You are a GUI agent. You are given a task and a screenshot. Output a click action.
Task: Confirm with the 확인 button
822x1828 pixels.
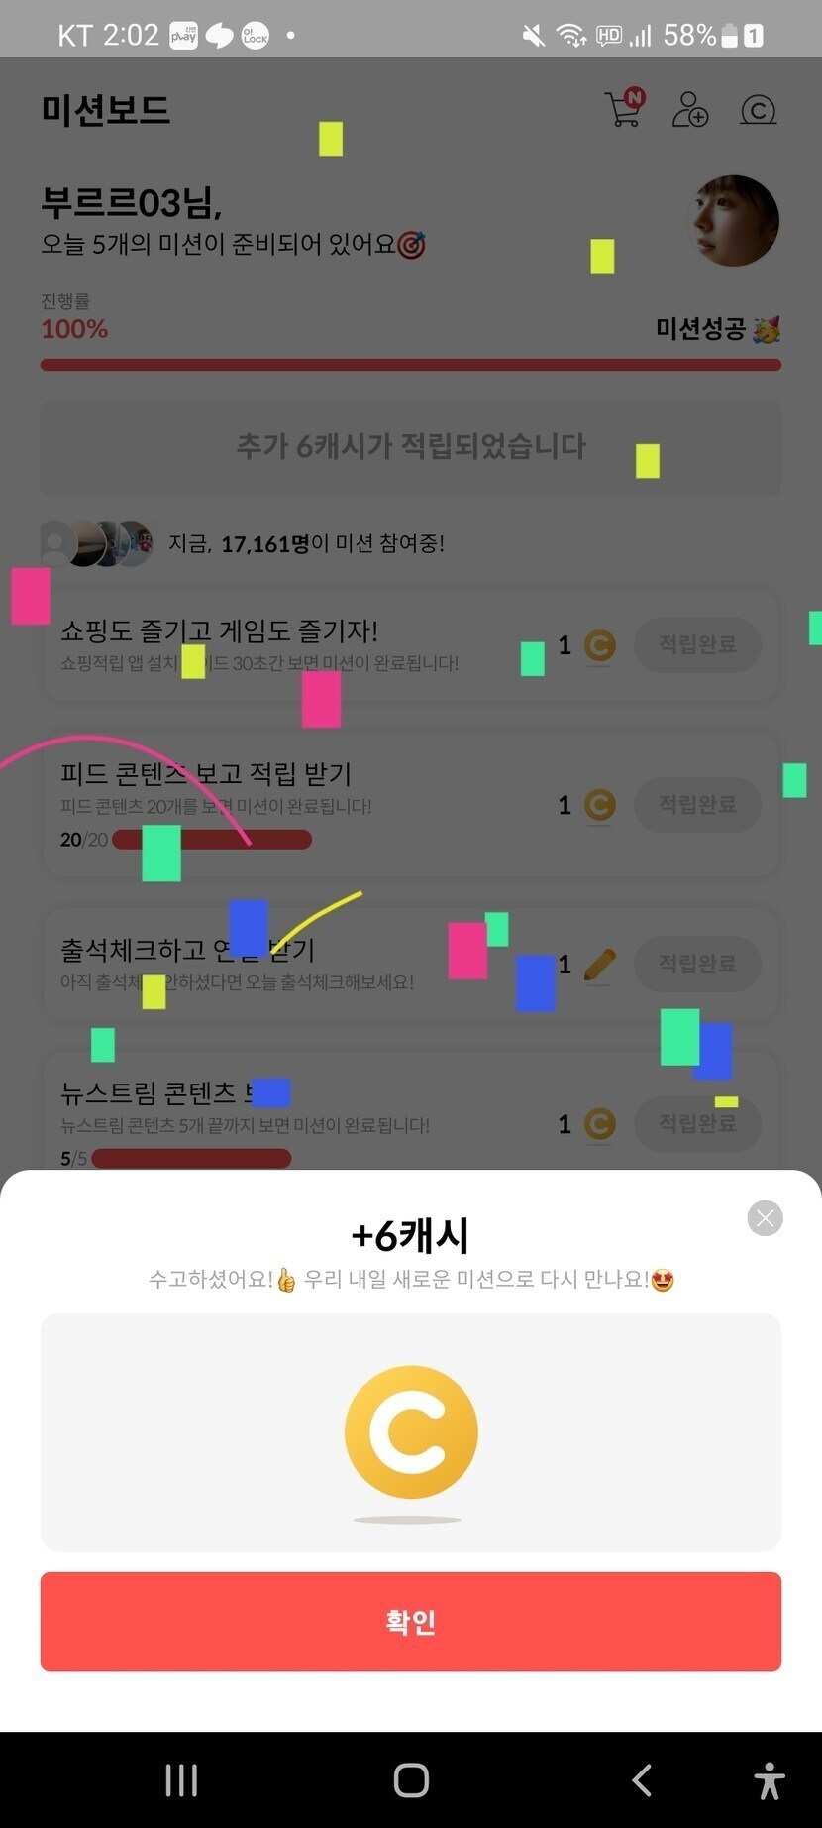pyautogui.click(x=411, y=1622)
